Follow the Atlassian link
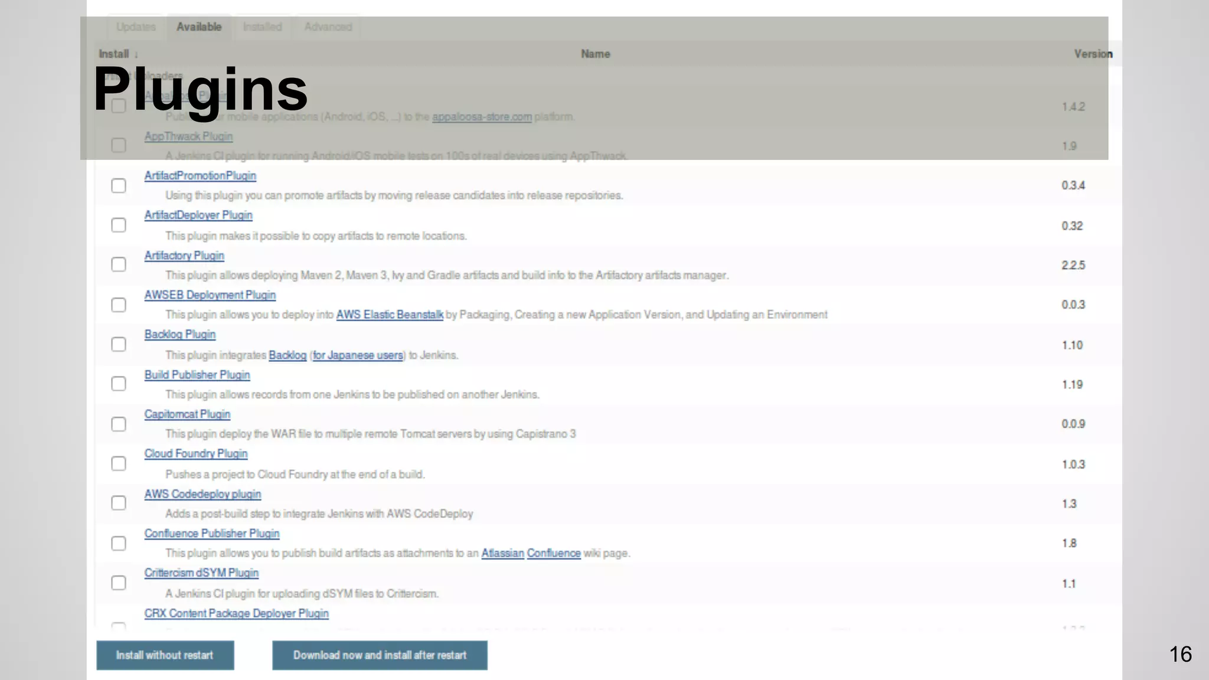Image resolution: width=1209 pixels, height=680 pixels. click(502, 553)
